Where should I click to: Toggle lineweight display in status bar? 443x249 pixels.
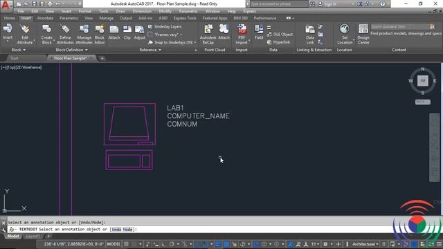pos(218,244)
